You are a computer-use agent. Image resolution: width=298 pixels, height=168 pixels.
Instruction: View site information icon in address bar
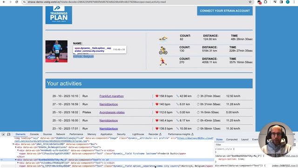tap(24, 2)
